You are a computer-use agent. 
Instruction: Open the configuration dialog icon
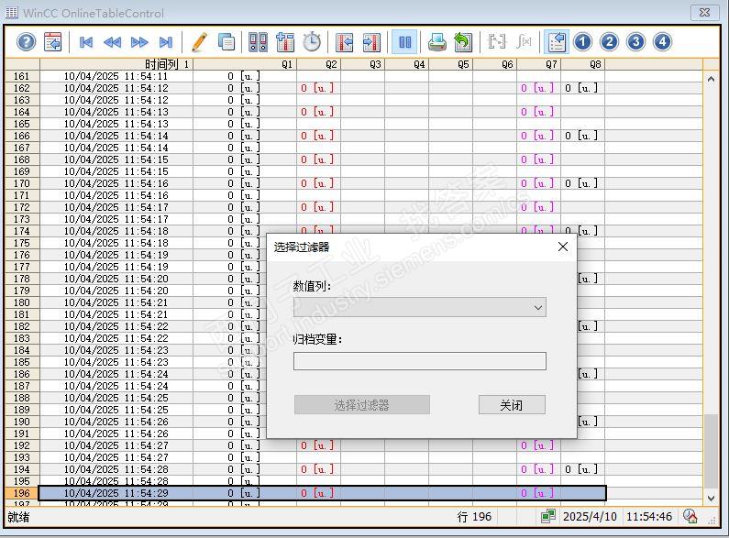pyautogui.click(x=53, y=42)
